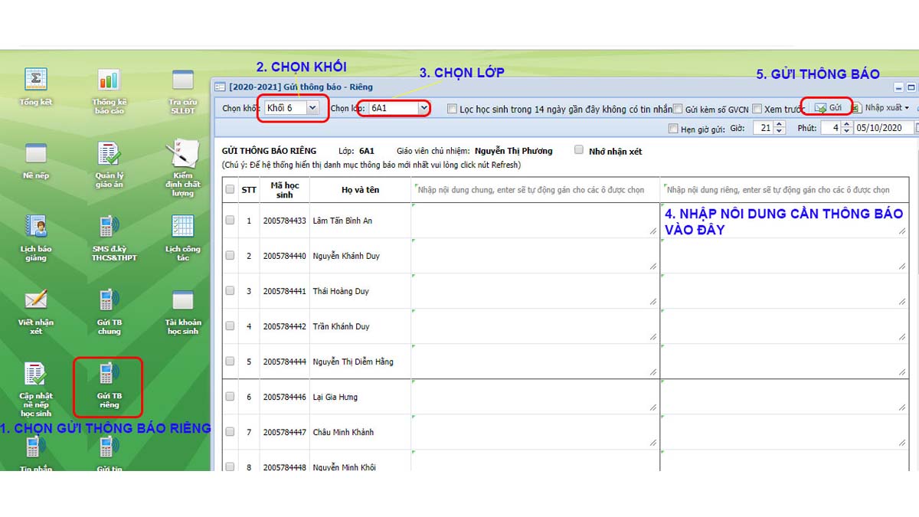Open the Quản lý giáo án icon
Viewport: 919px width, 517px height.
click(109, 154)
